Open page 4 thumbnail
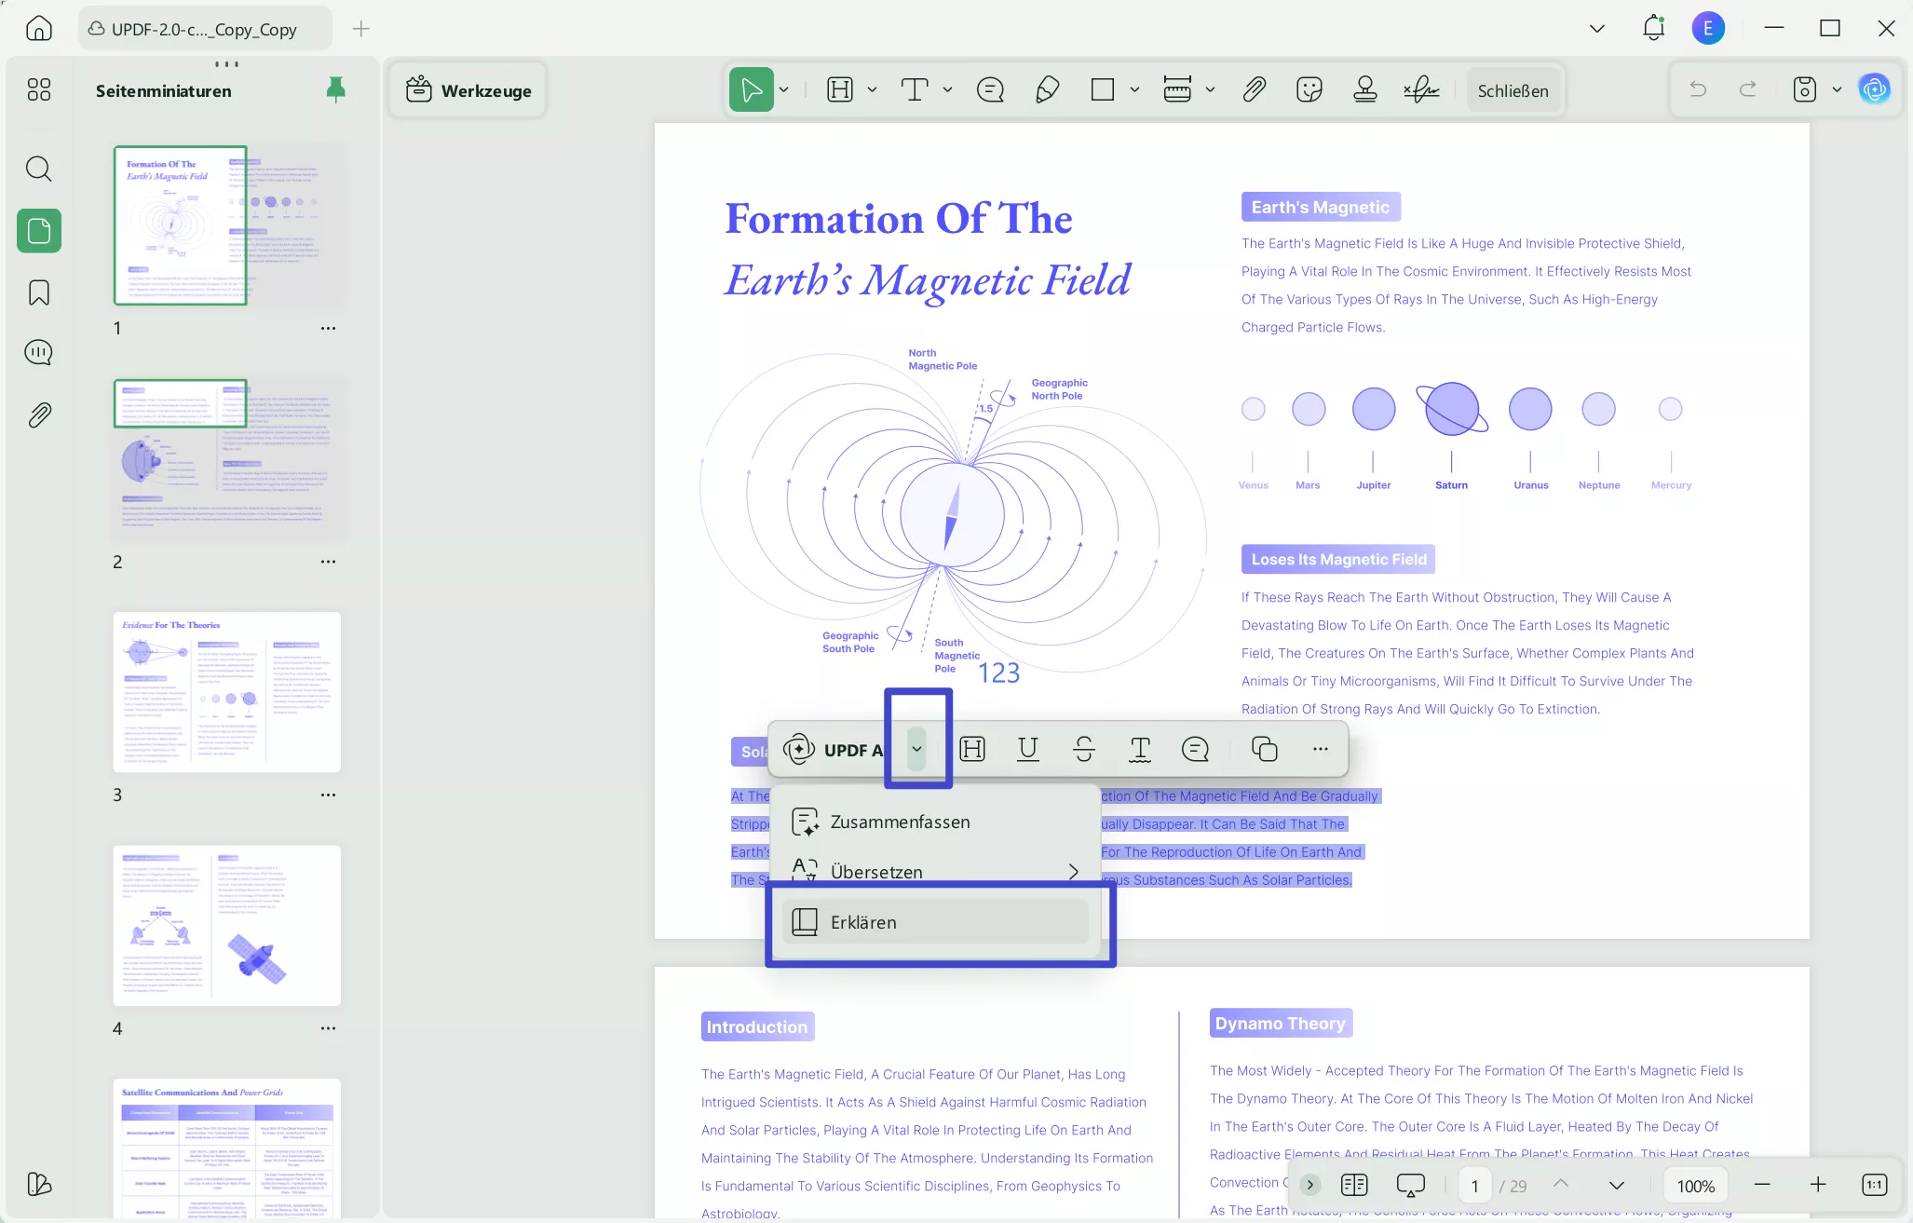The height and width of the screenshot is (1223, 1913). coord(227,925)
